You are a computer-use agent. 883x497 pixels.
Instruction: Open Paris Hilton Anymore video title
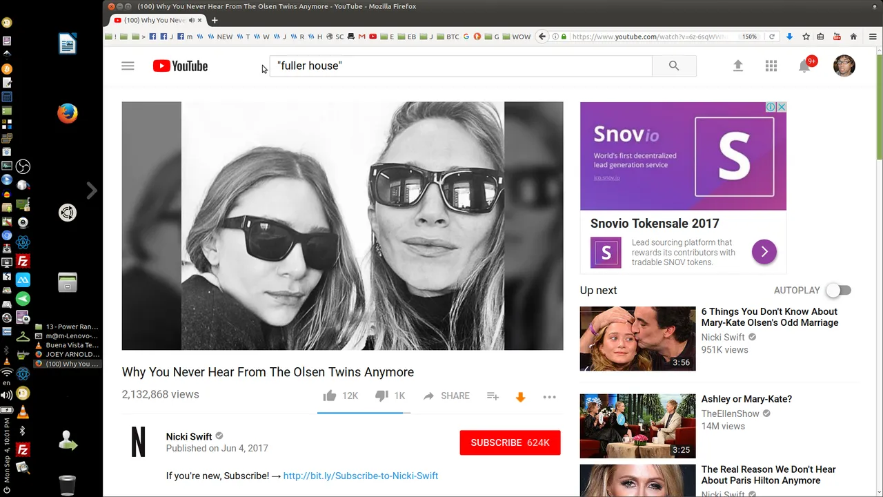pyautogui.click(x=768, y=475)
